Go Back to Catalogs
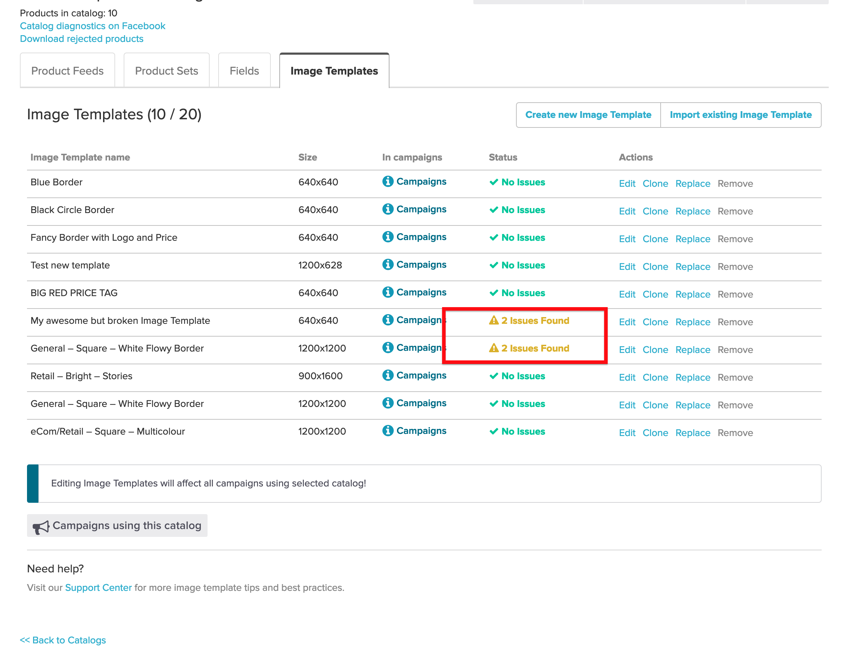The image size is (860, 659). (x=63, y=640)
